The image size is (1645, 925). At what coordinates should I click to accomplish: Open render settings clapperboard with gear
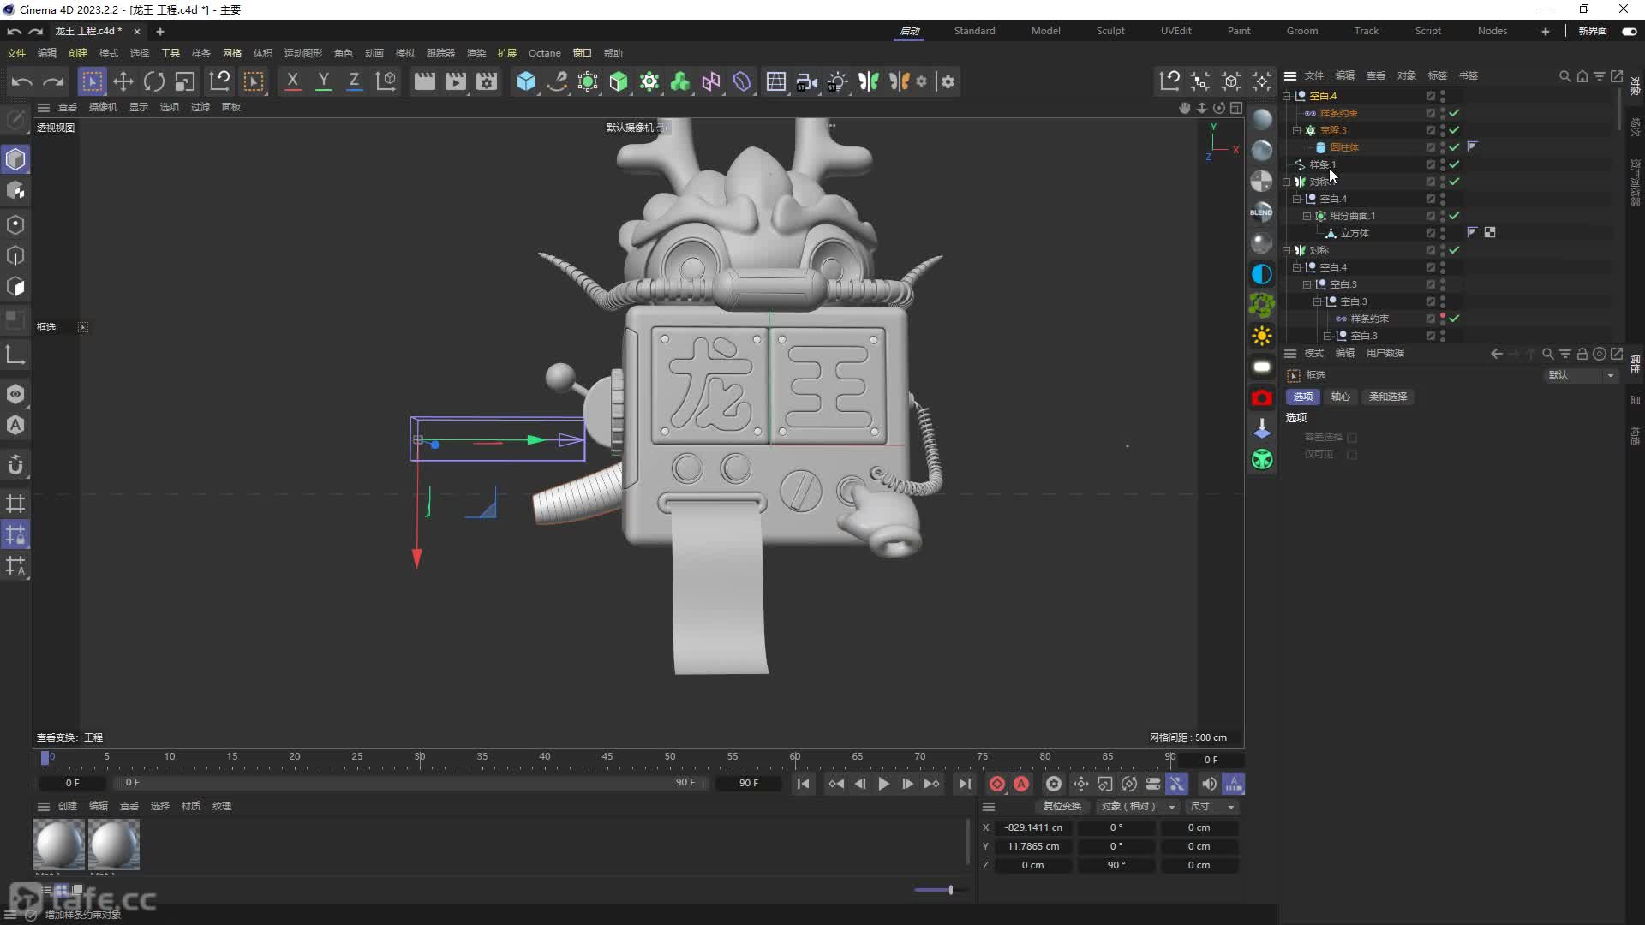pyautogui.click(x=487, y=81)
